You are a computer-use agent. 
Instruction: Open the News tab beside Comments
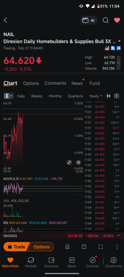point(77,83)
